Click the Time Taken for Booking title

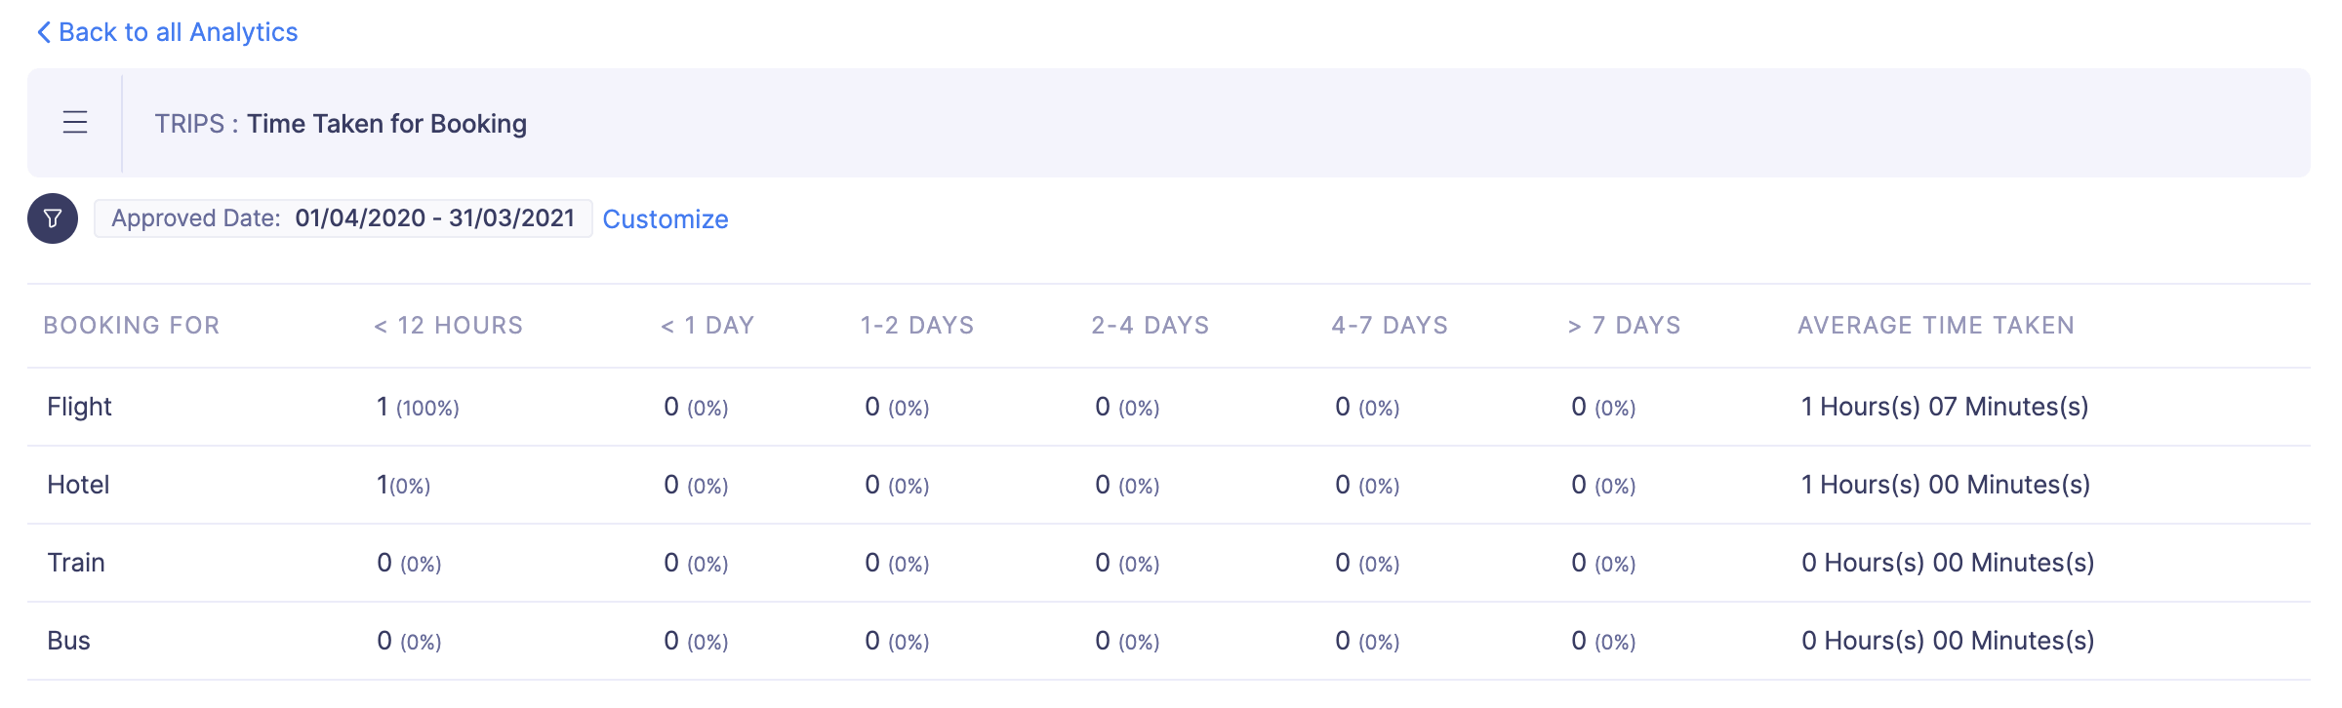pos(386,124)
